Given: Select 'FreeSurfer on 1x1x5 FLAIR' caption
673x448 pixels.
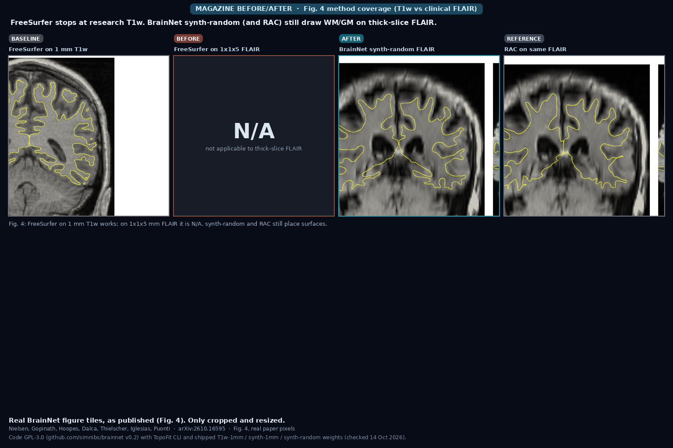Looking at the screenshot, I should 217,49.
